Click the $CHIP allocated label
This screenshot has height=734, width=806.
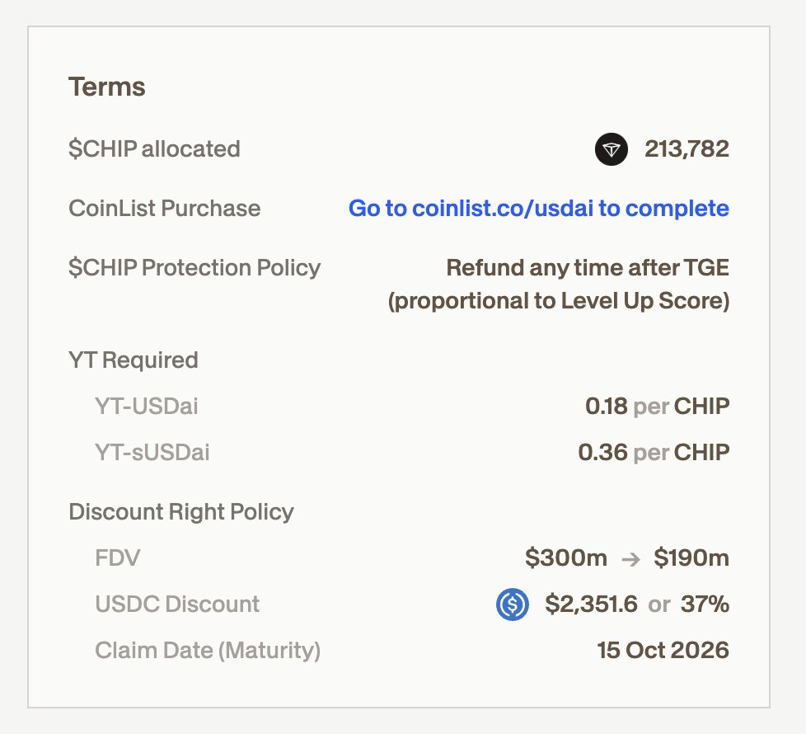pyautogui.click(x=154, y=149)
